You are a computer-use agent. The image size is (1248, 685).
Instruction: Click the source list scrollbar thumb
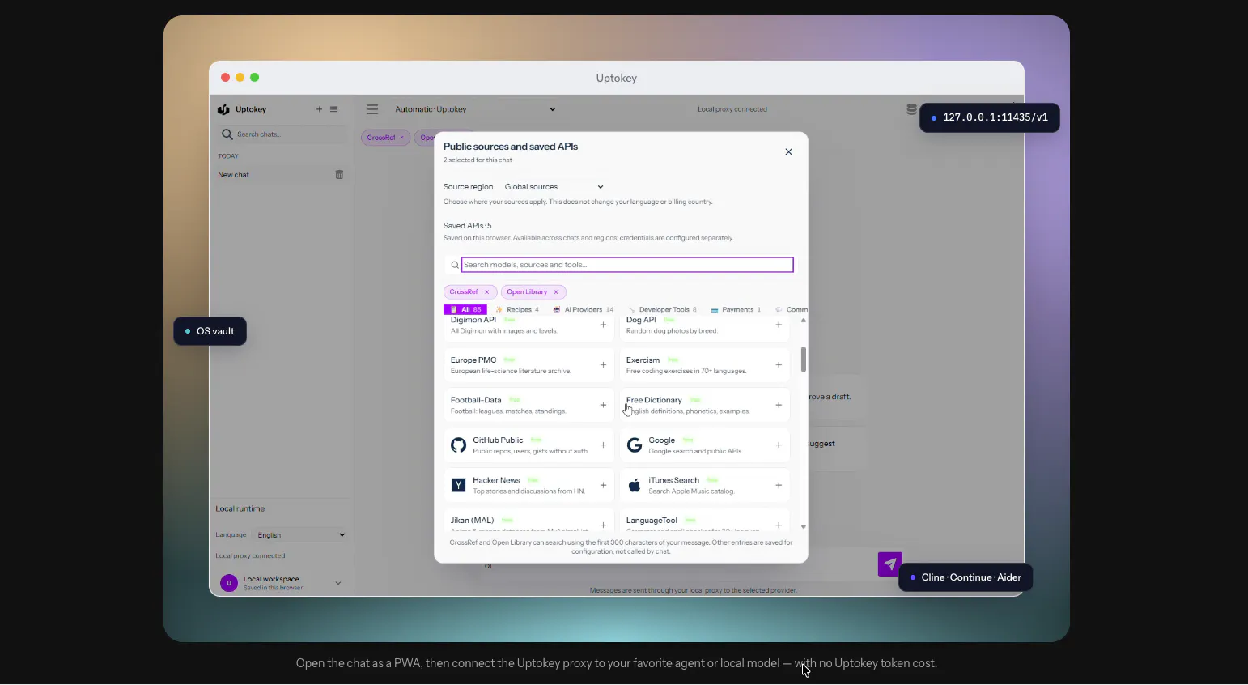804,359
